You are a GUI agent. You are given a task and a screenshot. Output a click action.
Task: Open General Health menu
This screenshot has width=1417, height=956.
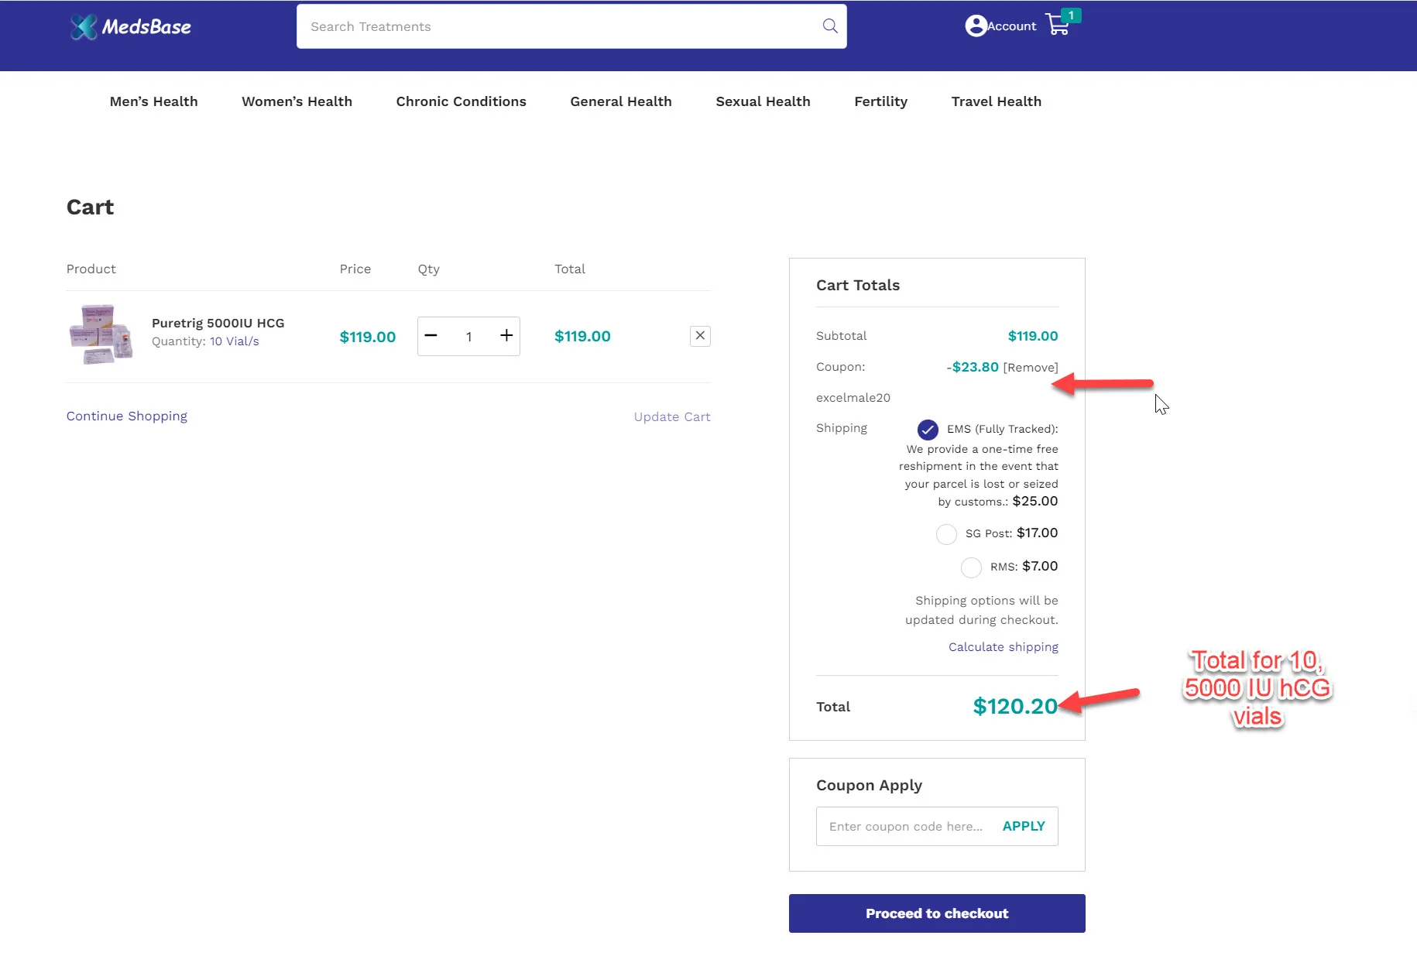click(621, 101)
